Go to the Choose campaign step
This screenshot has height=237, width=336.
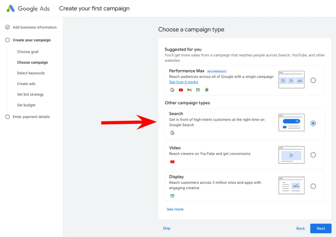click(33, 62)
